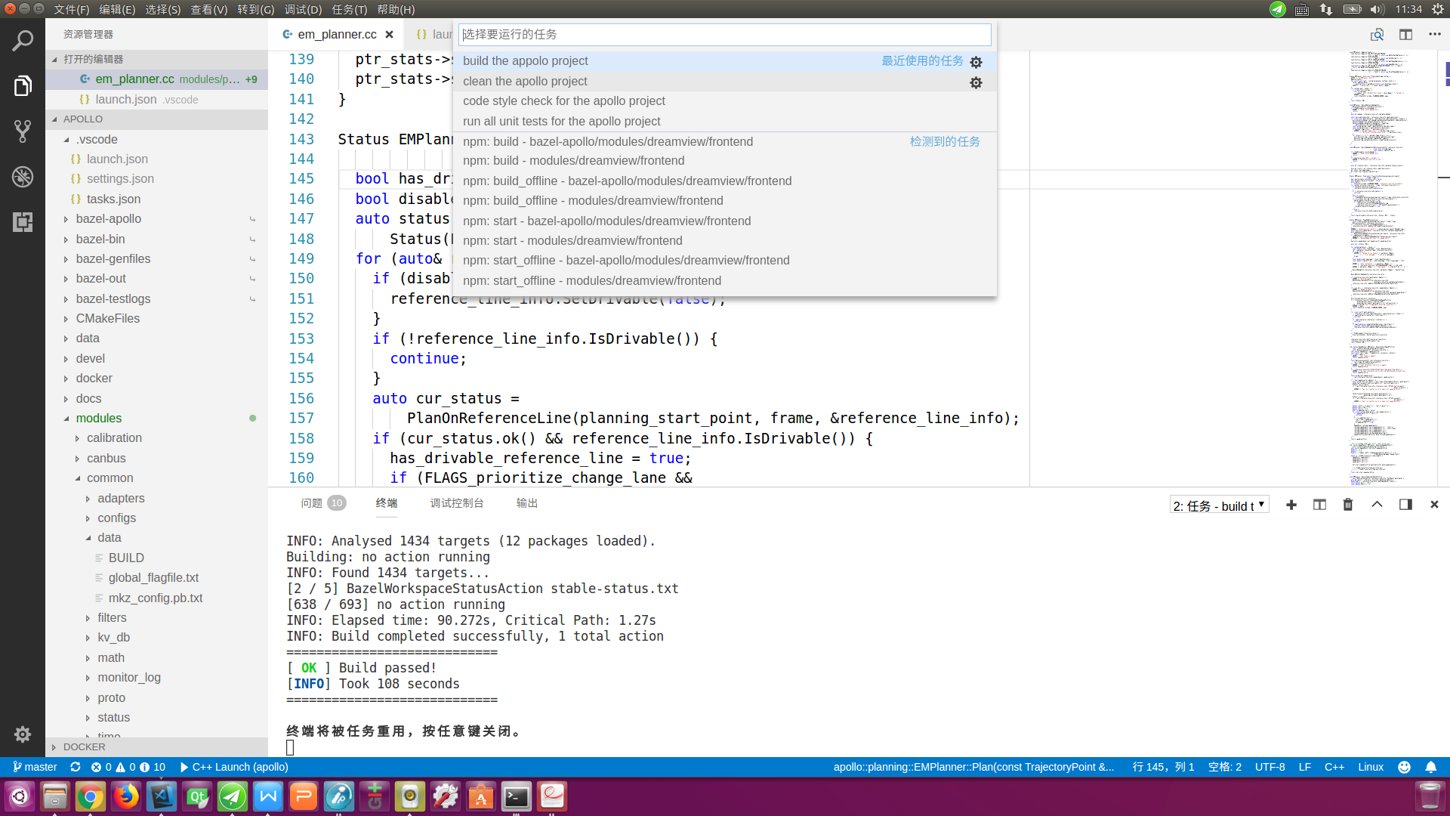Open the Source Control view icon

click(23, 131)
